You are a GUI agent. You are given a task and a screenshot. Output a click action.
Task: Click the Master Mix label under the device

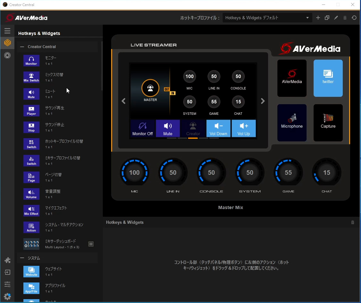(230, 207)
